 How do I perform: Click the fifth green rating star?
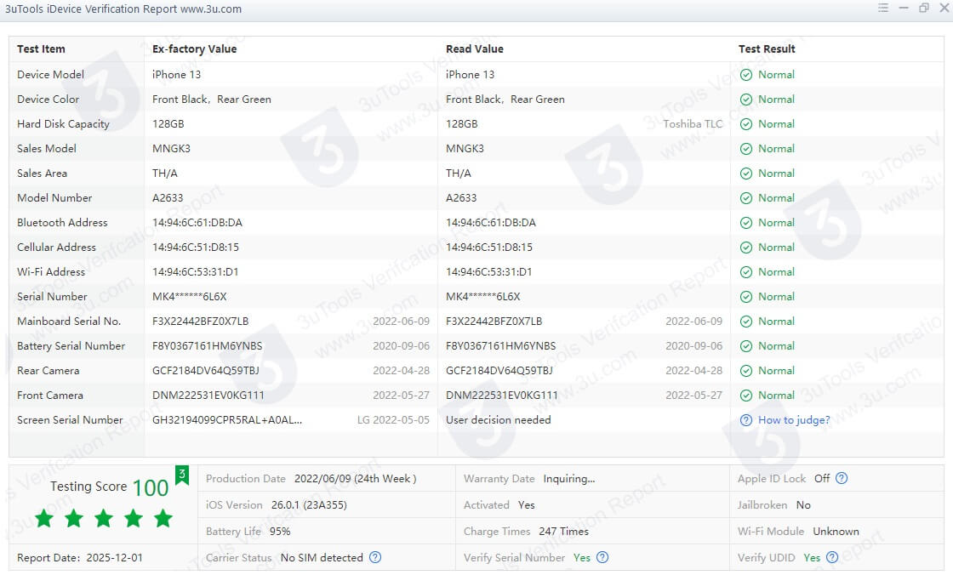click(x=163, y=518)
